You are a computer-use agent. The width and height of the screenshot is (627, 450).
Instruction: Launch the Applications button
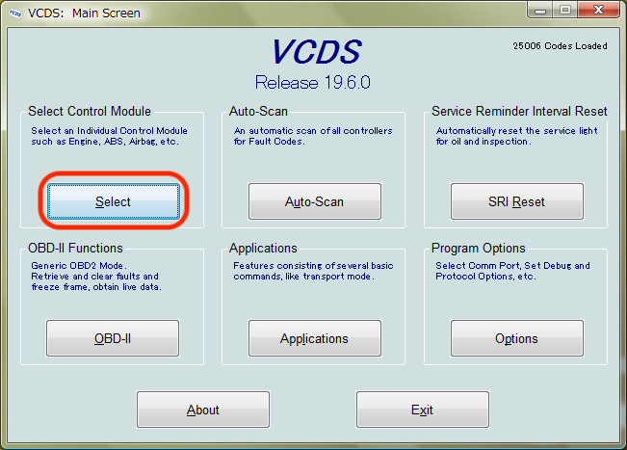pos(315,338)
